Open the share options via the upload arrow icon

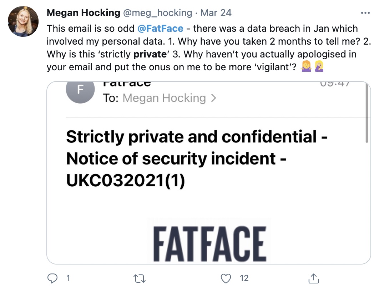313,278
